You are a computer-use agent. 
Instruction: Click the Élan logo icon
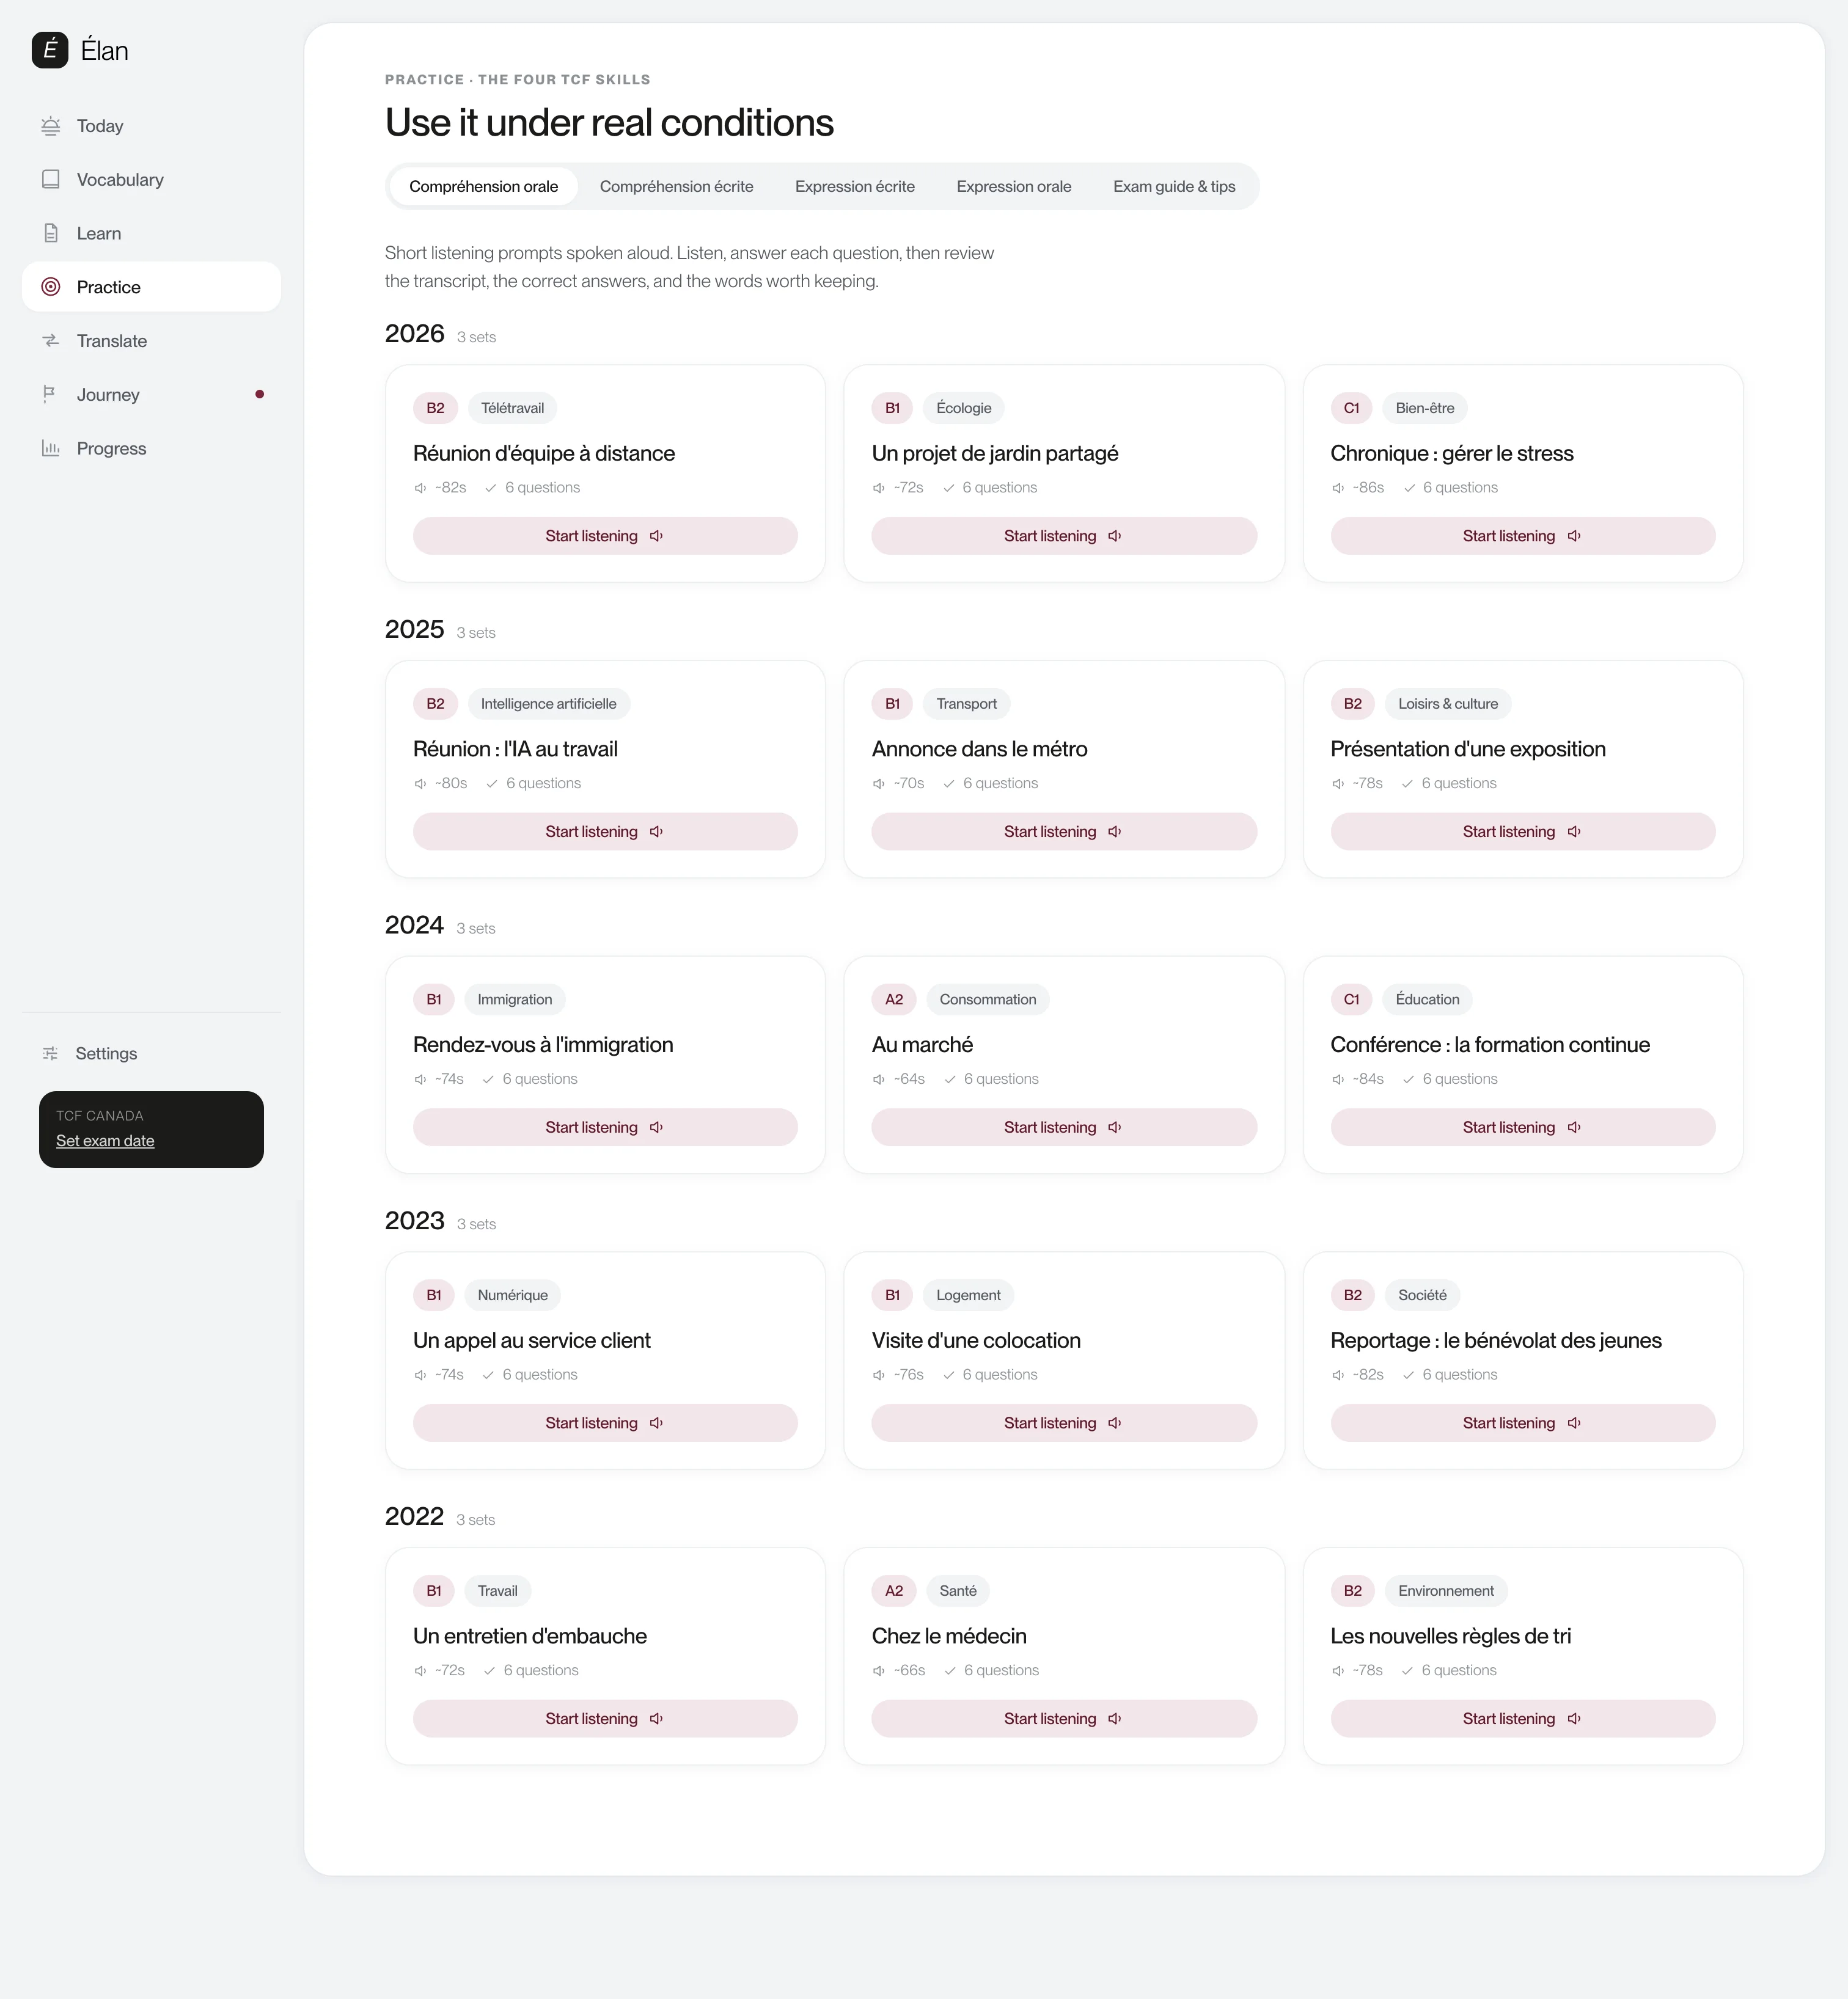(x=50, y=50)
